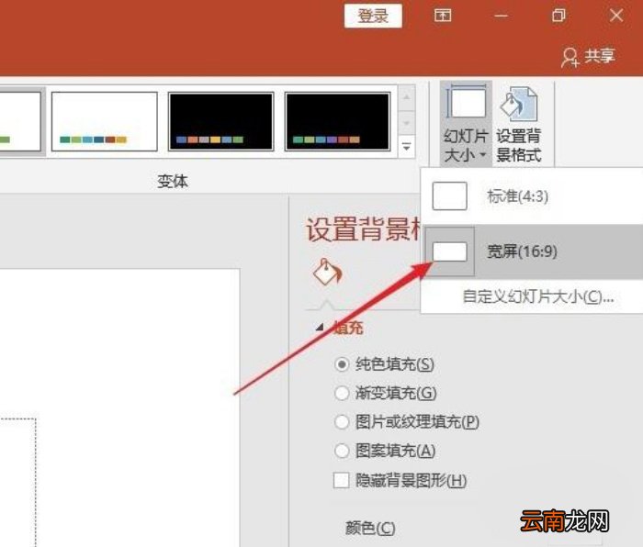Select 图案填充(A) radio button
The width and height of the screenshot is (643, 547).
point(342,451)
